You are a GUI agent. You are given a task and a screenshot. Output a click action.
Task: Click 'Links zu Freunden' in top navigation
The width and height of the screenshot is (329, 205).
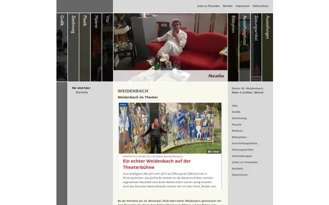tap(208, 6)
